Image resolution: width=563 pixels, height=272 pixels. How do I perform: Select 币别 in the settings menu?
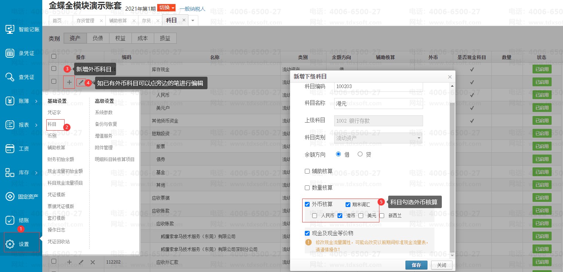(x=52, y=136)
